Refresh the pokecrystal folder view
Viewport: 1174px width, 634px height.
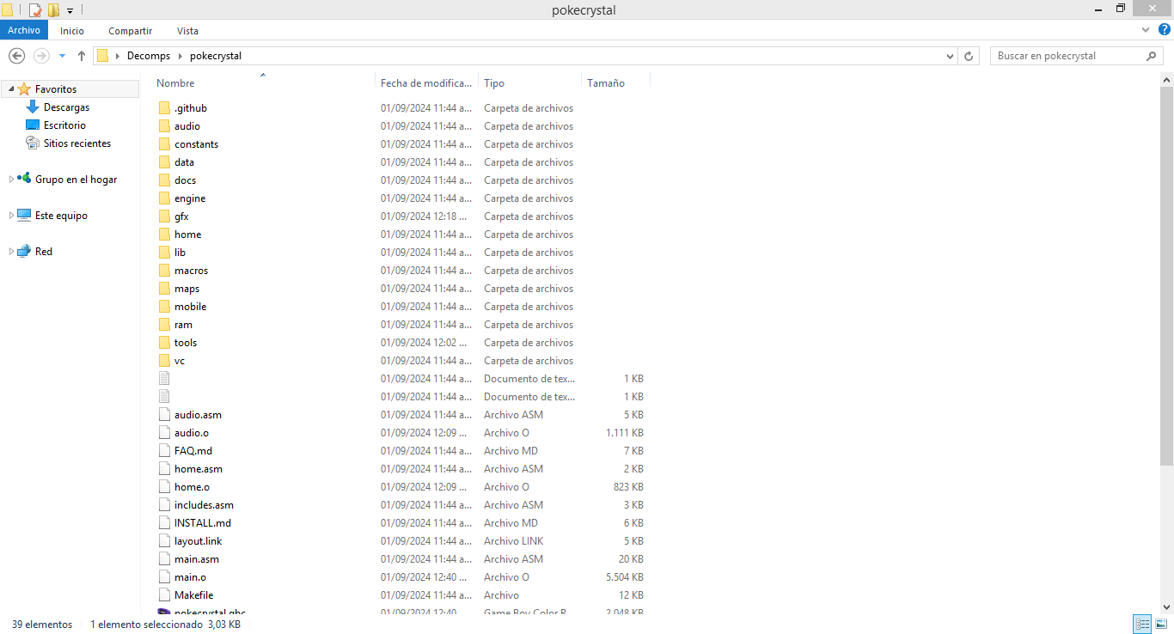[x=969, y=56]
